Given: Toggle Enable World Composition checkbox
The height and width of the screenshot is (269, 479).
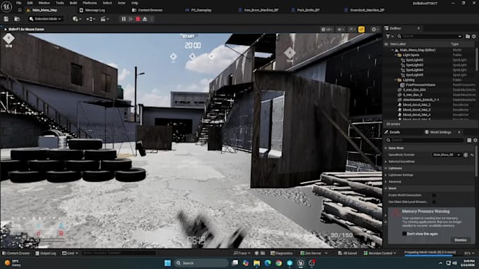Looking at the screenshot, I should point(434,195).
